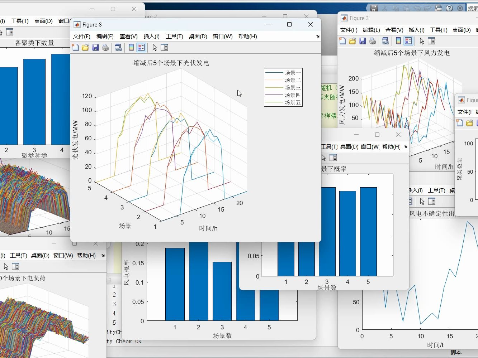Open 桌面(D) menu in 各聚类下数量 window

click(43, 21)
